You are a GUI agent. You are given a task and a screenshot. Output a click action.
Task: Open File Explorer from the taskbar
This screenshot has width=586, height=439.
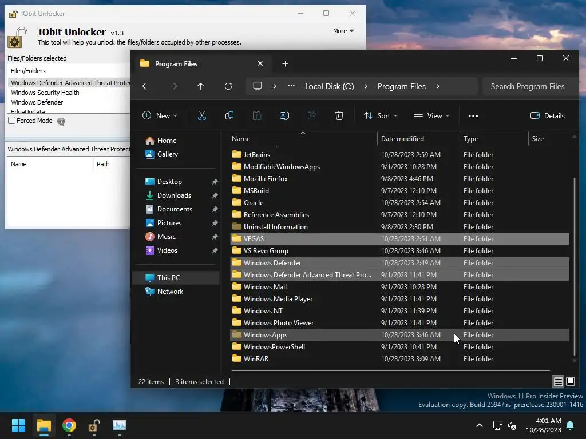click(44, 425)
